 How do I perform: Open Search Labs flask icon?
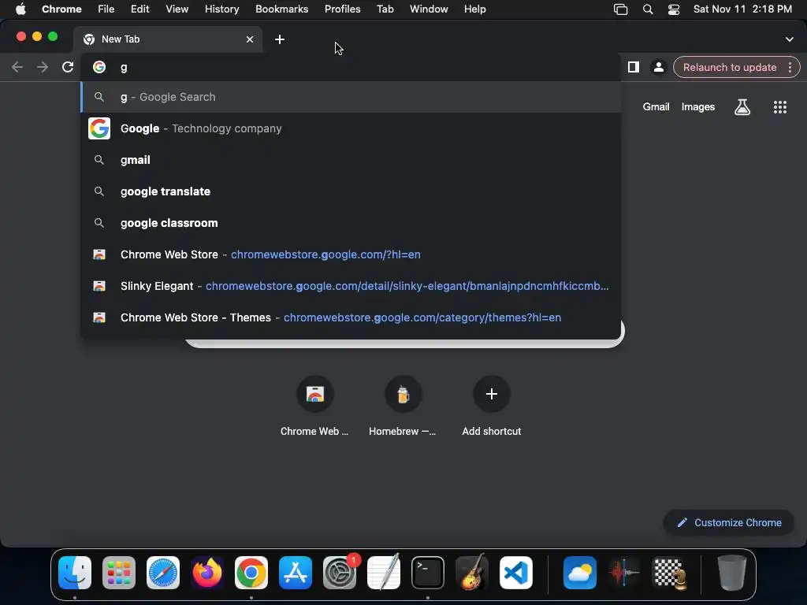742,107
